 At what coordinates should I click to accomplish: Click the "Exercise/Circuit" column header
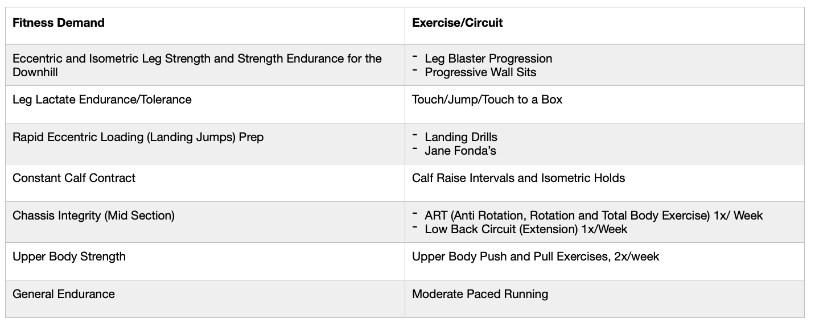pos(457,23)
